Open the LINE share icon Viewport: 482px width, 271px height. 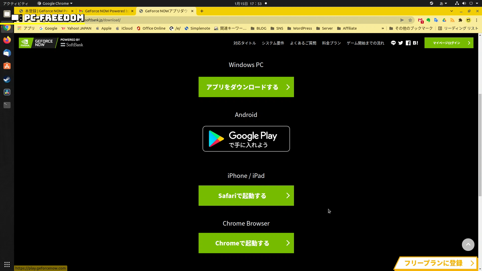click(393, 43)
